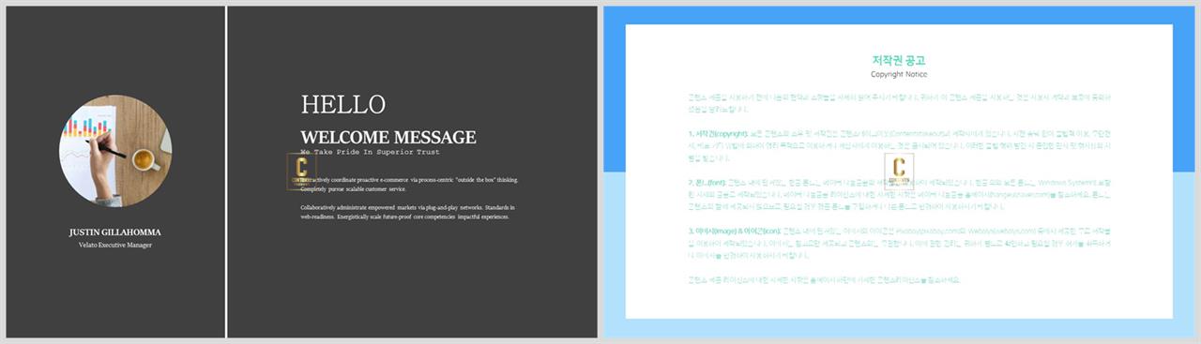Click the final closing line of the notice

pyautogui.click(x=824, y=279)
